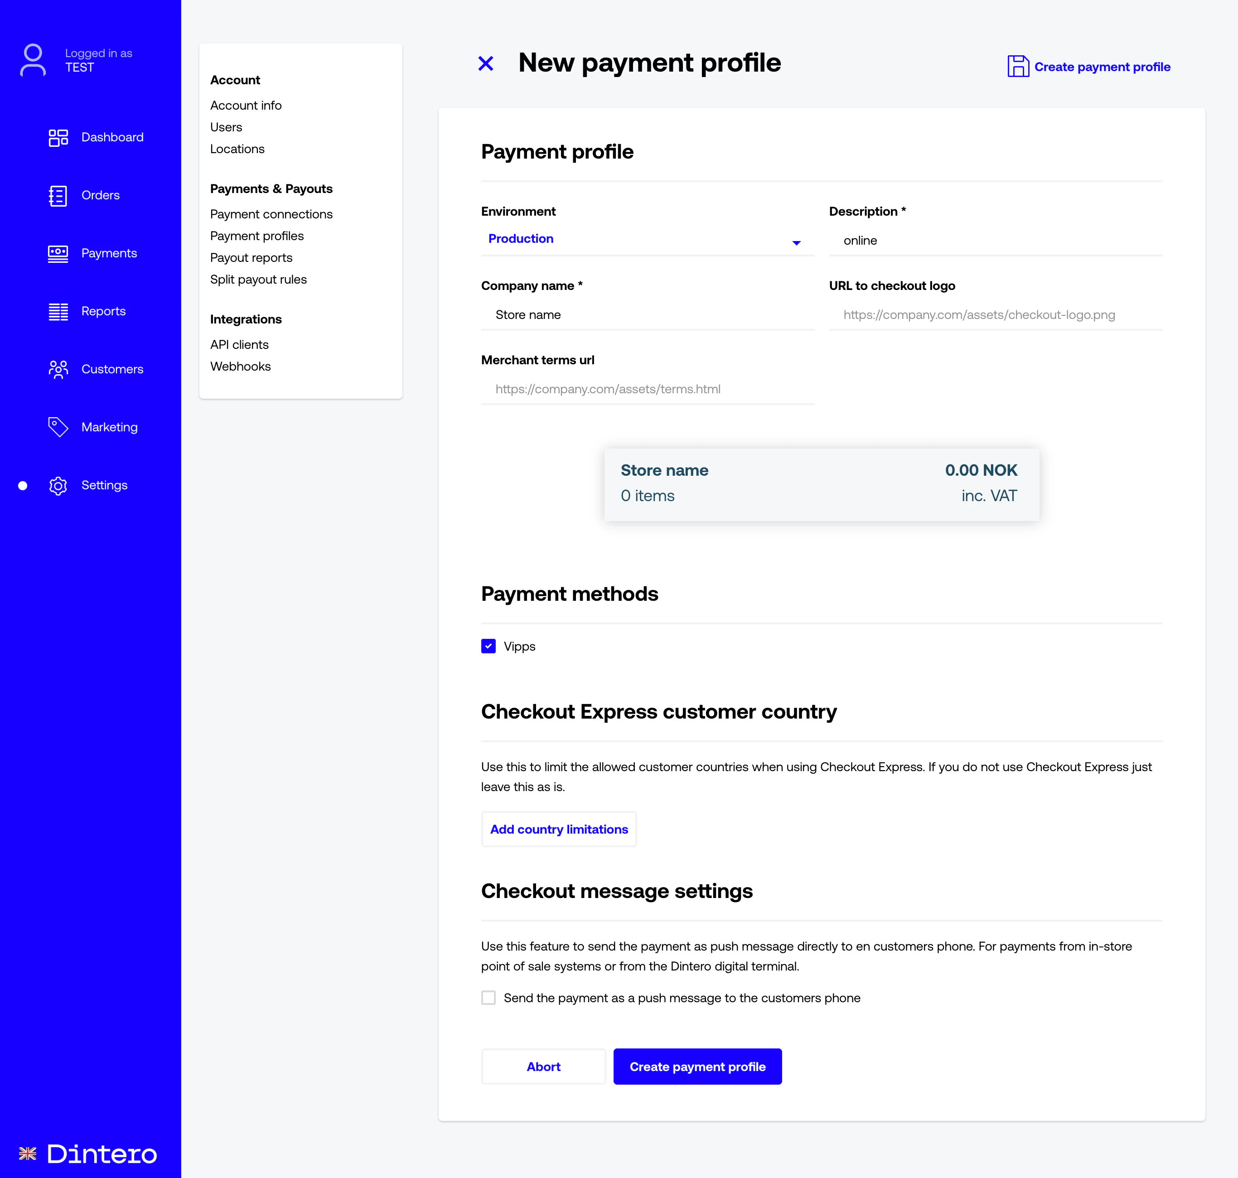This screenshot has width=1238, height=1178.
Task: Click Add country limitations button
Action: point(559,830)
